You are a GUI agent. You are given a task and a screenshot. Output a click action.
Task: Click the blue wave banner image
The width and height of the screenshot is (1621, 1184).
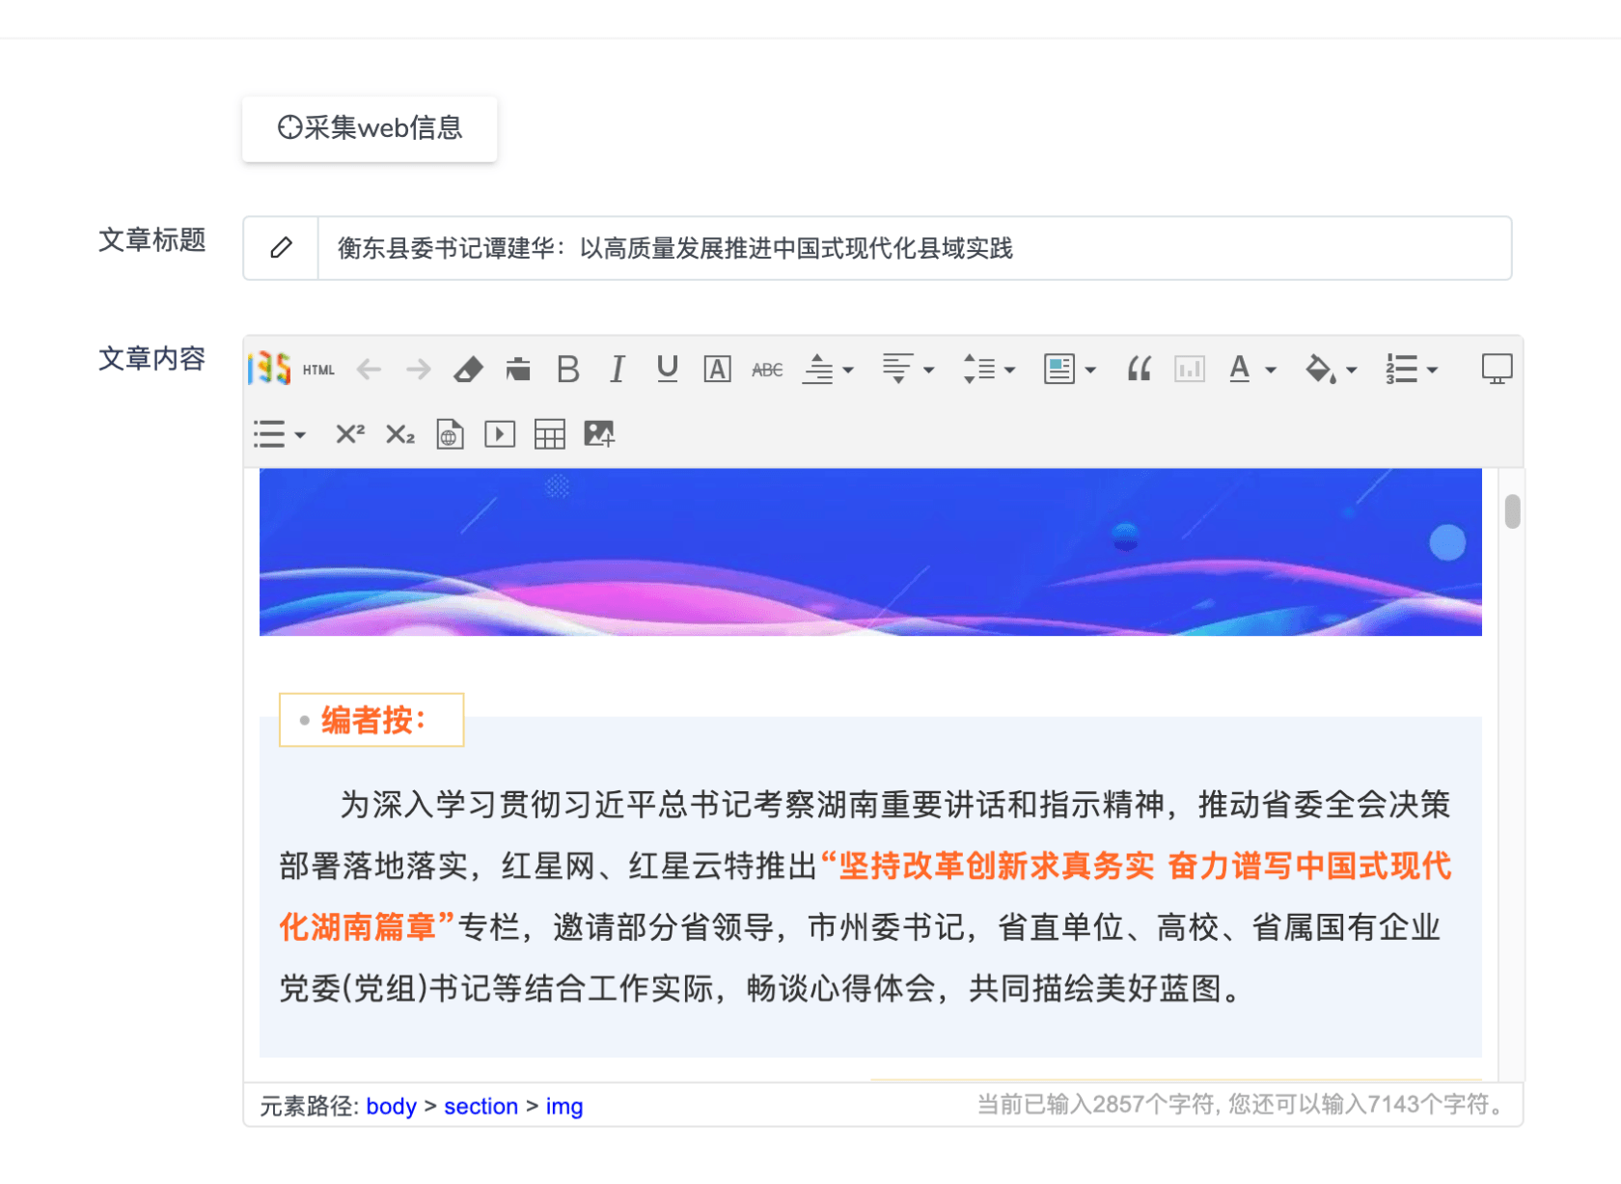[870, 552]
